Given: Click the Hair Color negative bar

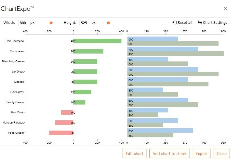Looking at the screenshot, I should pos(67,112).
